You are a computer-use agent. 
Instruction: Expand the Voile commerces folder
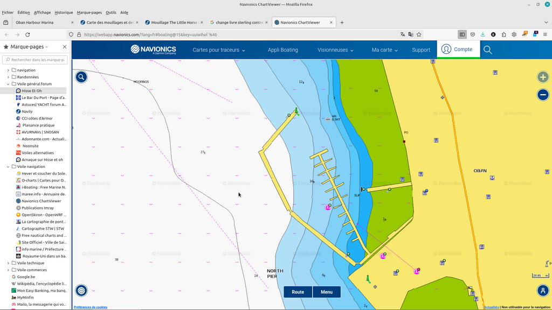coord(8,270)
